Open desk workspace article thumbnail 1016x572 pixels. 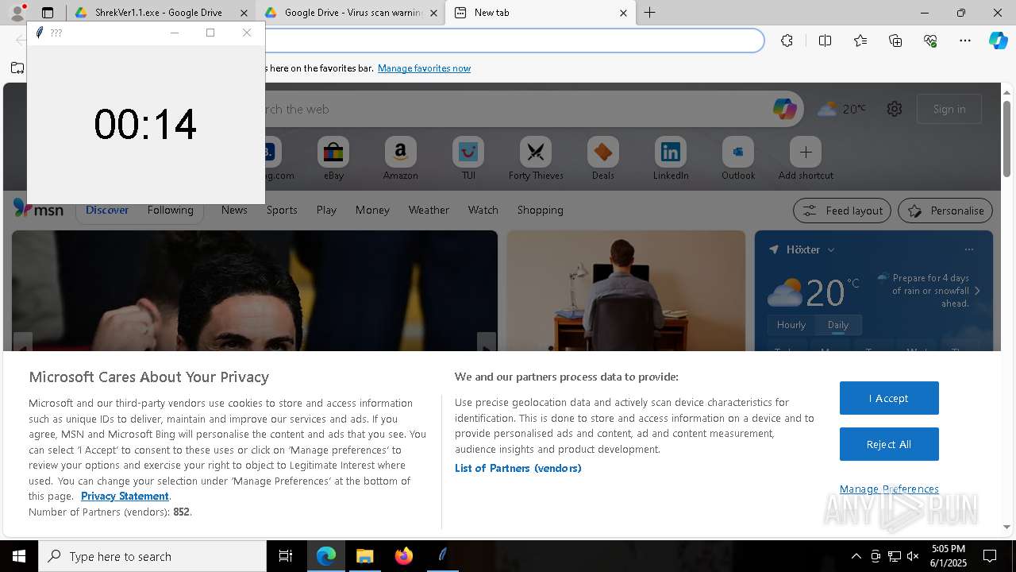[626, 291]
